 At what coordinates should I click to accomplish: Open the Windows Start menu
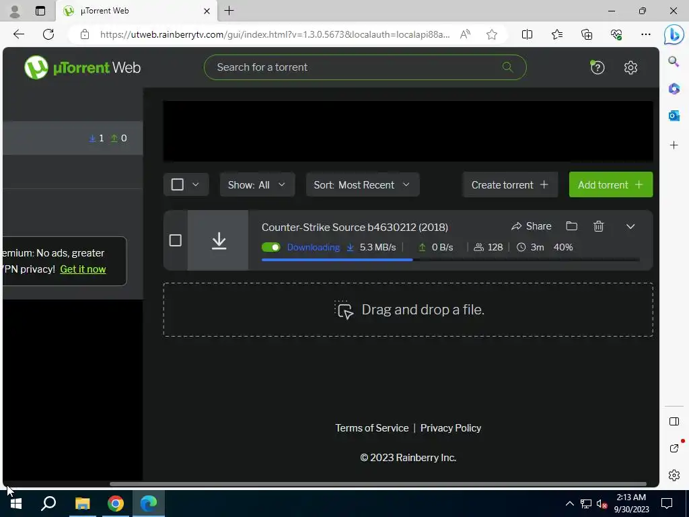pos(16,504)
